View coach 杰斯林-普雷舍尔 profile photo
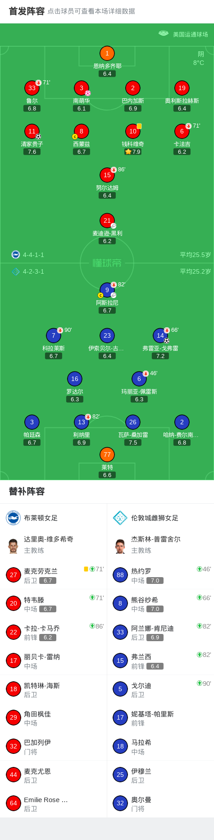The image size is (214, 840). point(120,545)
